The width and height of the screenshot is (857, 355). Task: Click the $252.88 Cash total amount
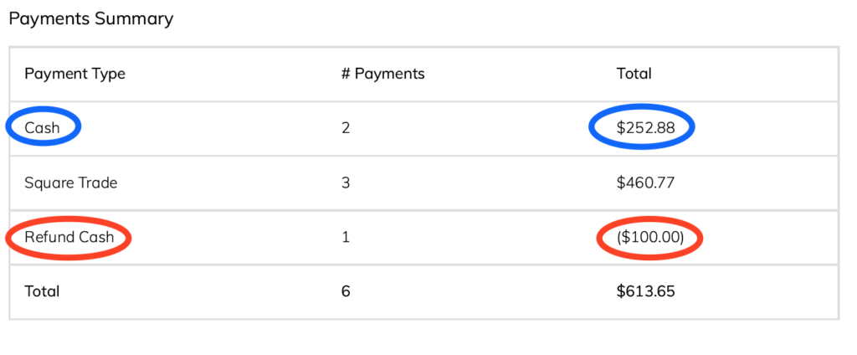[645, 128]
